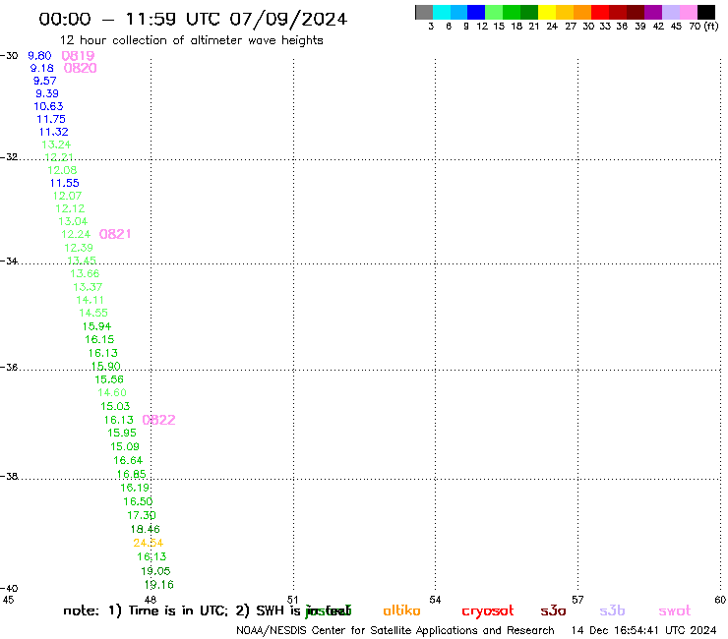This screenshot has width=728, height=639.
Task: Click the s3a satellite legend label
Action: point(553,610)
